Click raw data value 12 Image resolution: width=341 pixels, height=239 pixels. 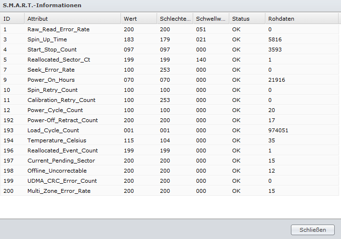272,171
